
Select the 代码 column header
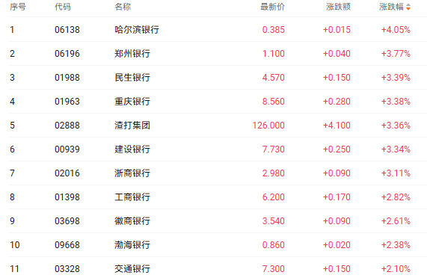click(x=63, y=7)
